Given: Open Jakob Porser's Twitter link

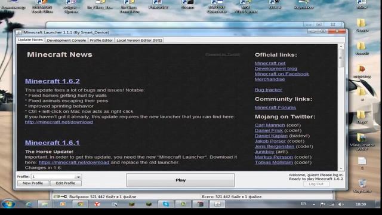Looking at the screenshot, I should coord(270,141).
